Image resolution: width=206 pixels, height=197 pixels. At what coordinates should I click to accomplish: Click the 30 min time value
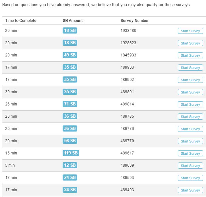coord(11,92)
